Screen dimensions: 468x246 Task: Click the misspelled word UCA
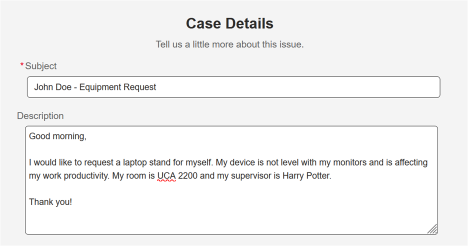(x=166, y=176)
